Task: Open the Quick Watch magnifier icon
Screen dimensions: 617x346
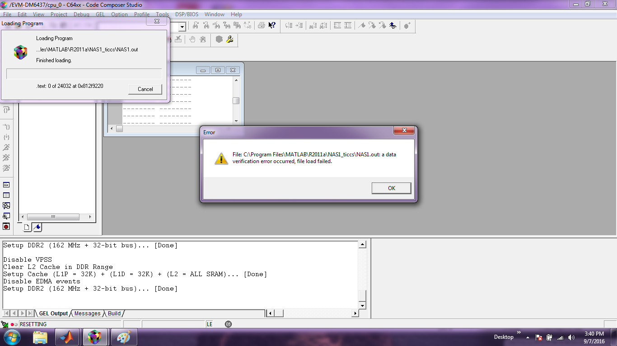Action: pyautogui.click(x=6, y=216)
